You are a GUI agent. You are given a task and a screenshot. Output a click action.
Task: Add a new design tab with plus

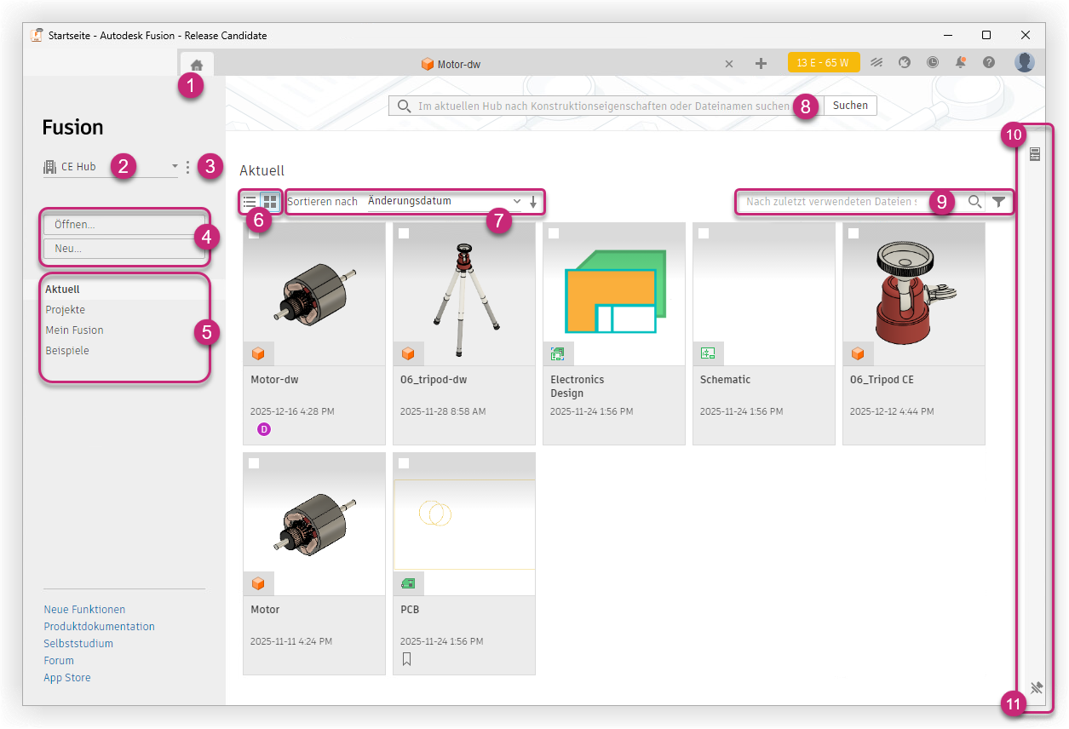point(762,64)
